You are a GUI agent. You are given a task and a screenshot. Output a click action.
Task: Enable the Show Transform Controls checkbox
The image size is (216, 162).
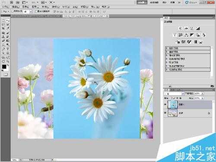pyautogui.click(x=36, y=11)
